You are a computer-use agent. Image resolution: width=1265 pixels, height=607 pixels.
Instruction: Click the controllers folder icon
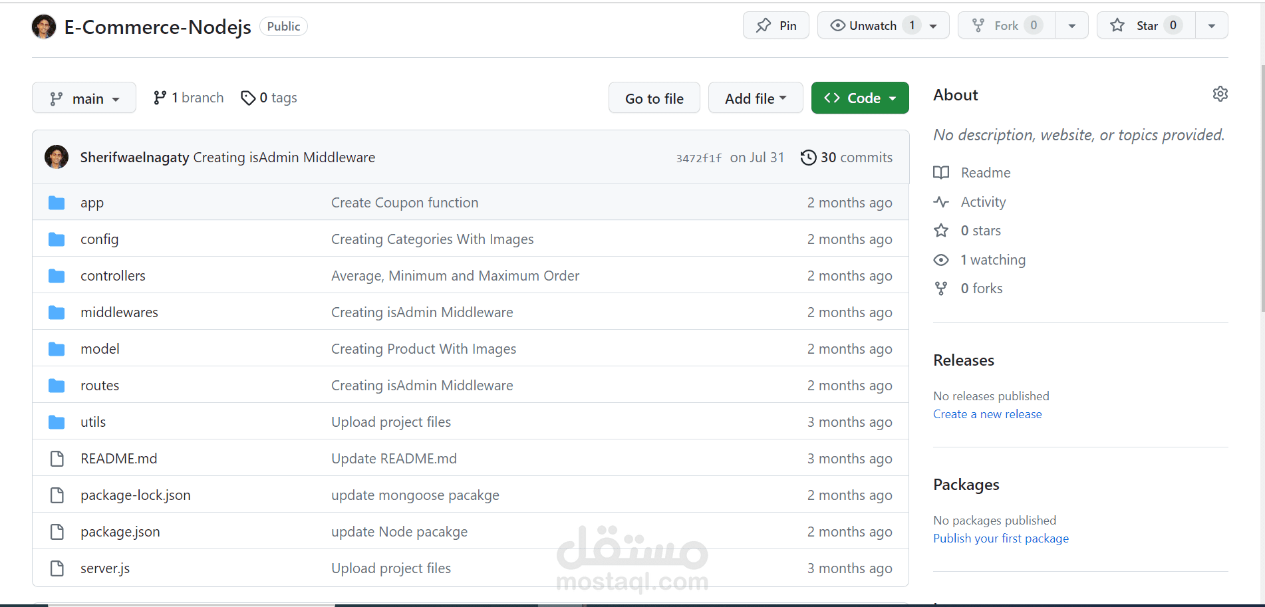(57, 276)
